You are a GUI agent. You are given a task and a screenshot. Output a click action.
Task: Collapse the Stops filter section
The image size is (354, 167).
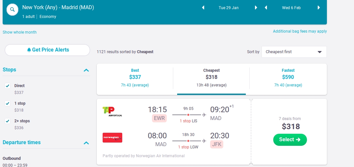pyautogui.click(x=86, y=70)
